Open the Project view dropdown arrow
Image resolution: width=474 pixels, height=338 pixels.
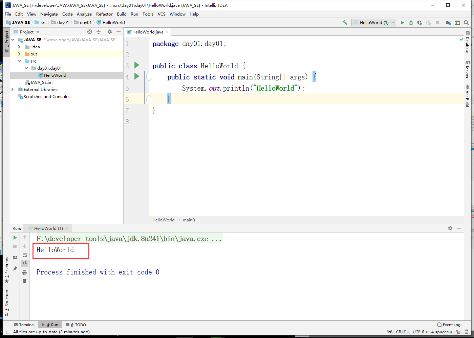coord(38,32)
